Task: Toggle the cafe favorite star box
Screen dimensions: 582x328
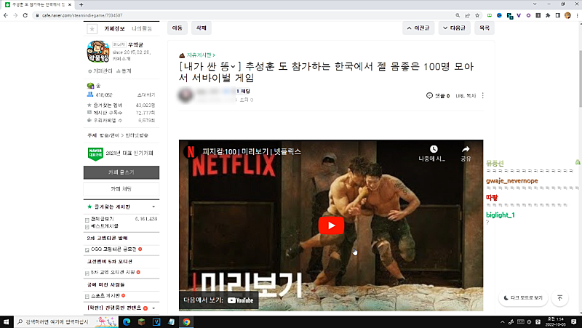Action: pos(92,28)
